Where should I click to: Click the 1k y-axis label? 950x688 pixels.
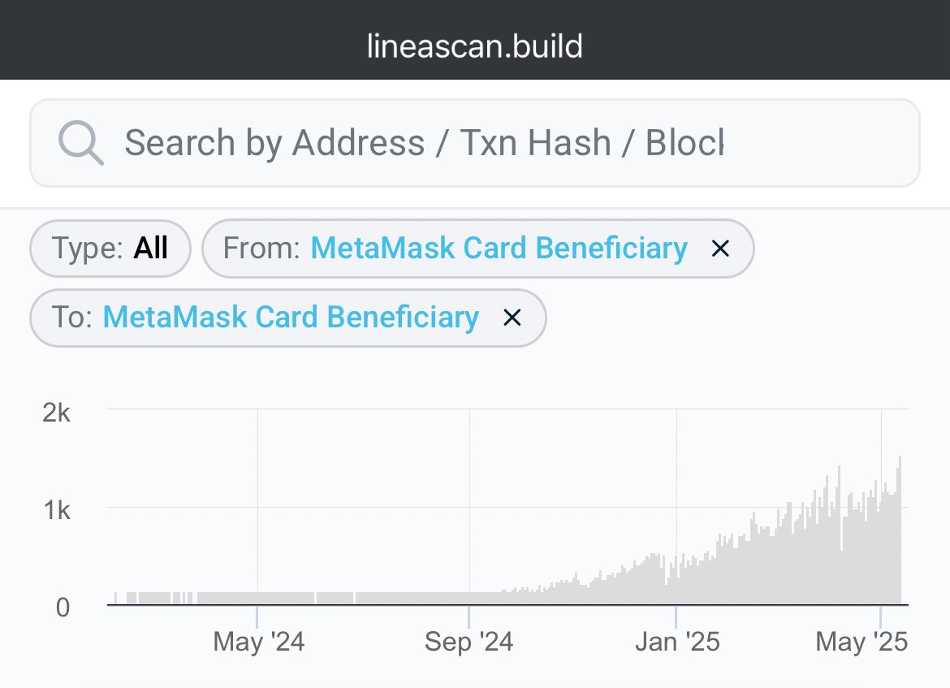(x=57, y=510)
